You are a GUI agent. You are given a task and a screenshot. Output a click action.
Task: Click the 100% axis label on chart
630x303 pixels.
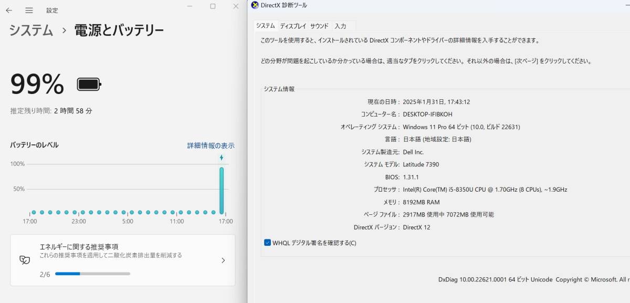click(18, 164)
